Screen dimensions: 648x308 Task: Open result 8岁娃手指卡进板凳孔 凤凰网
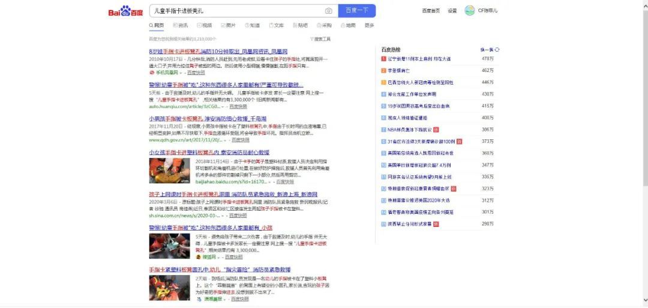point(218,52)
